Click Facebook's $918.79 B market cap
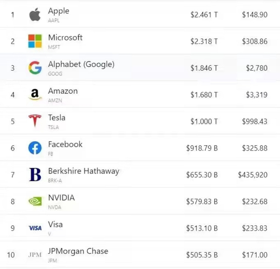 (202, 148)
